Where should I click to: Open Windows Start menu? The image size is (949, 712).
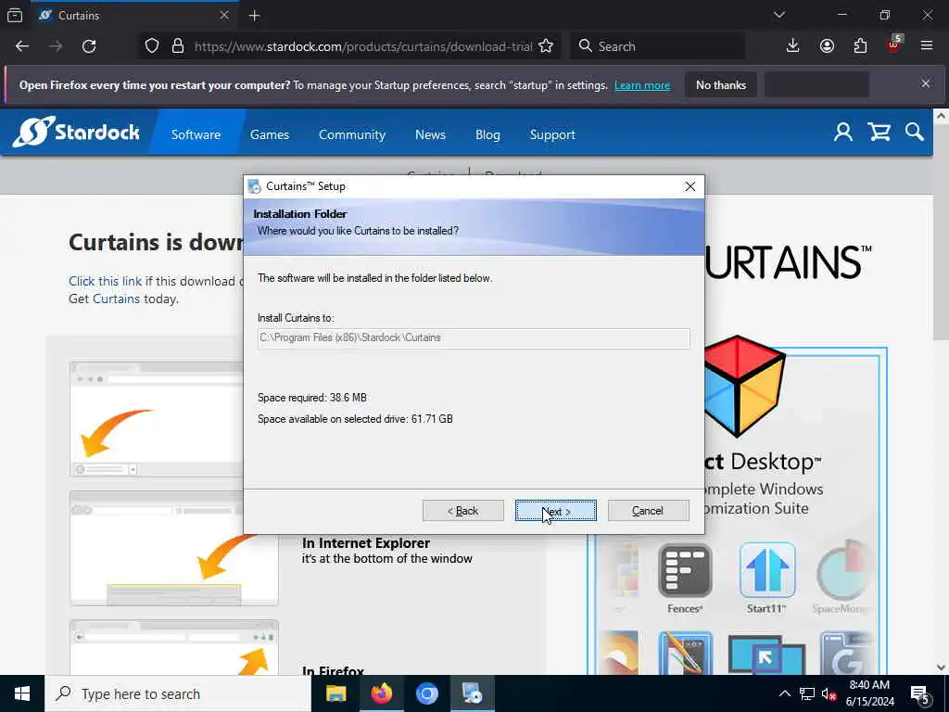pyautogui.click(x=22, y=693)
